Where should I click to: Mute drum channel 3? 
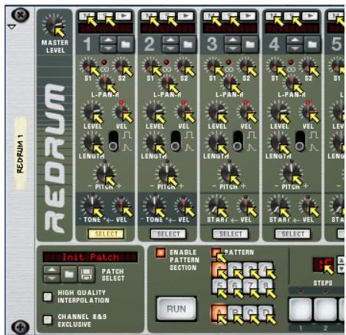tap(211, 16)
